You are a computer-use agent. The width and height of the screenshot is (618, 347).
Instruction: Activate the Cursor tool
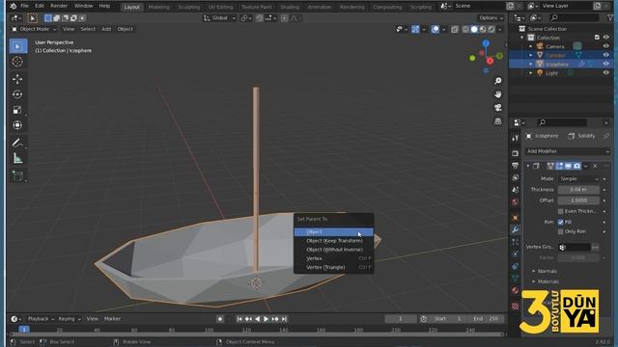pyautogui.click(x=17, y=62)
